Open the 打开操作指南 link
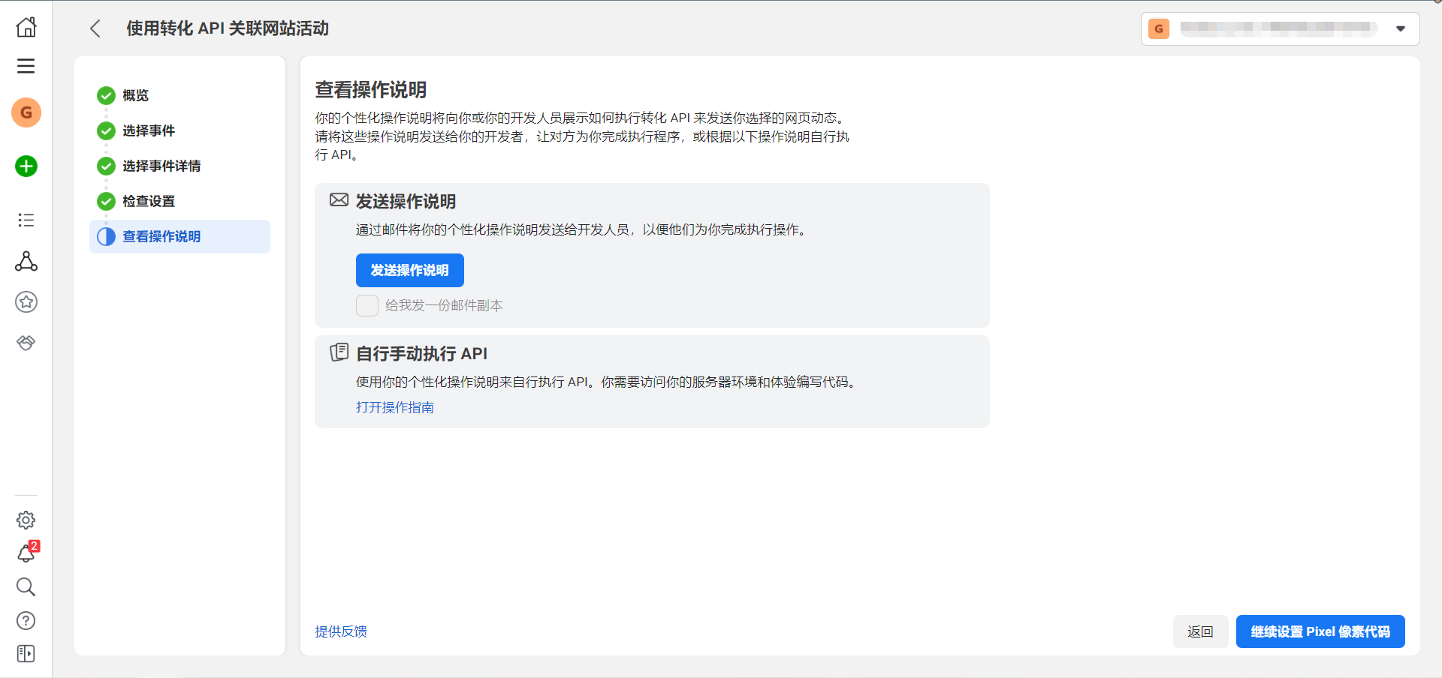The height and width of the screenshot is (678, 1442). [x=395, y=407]
